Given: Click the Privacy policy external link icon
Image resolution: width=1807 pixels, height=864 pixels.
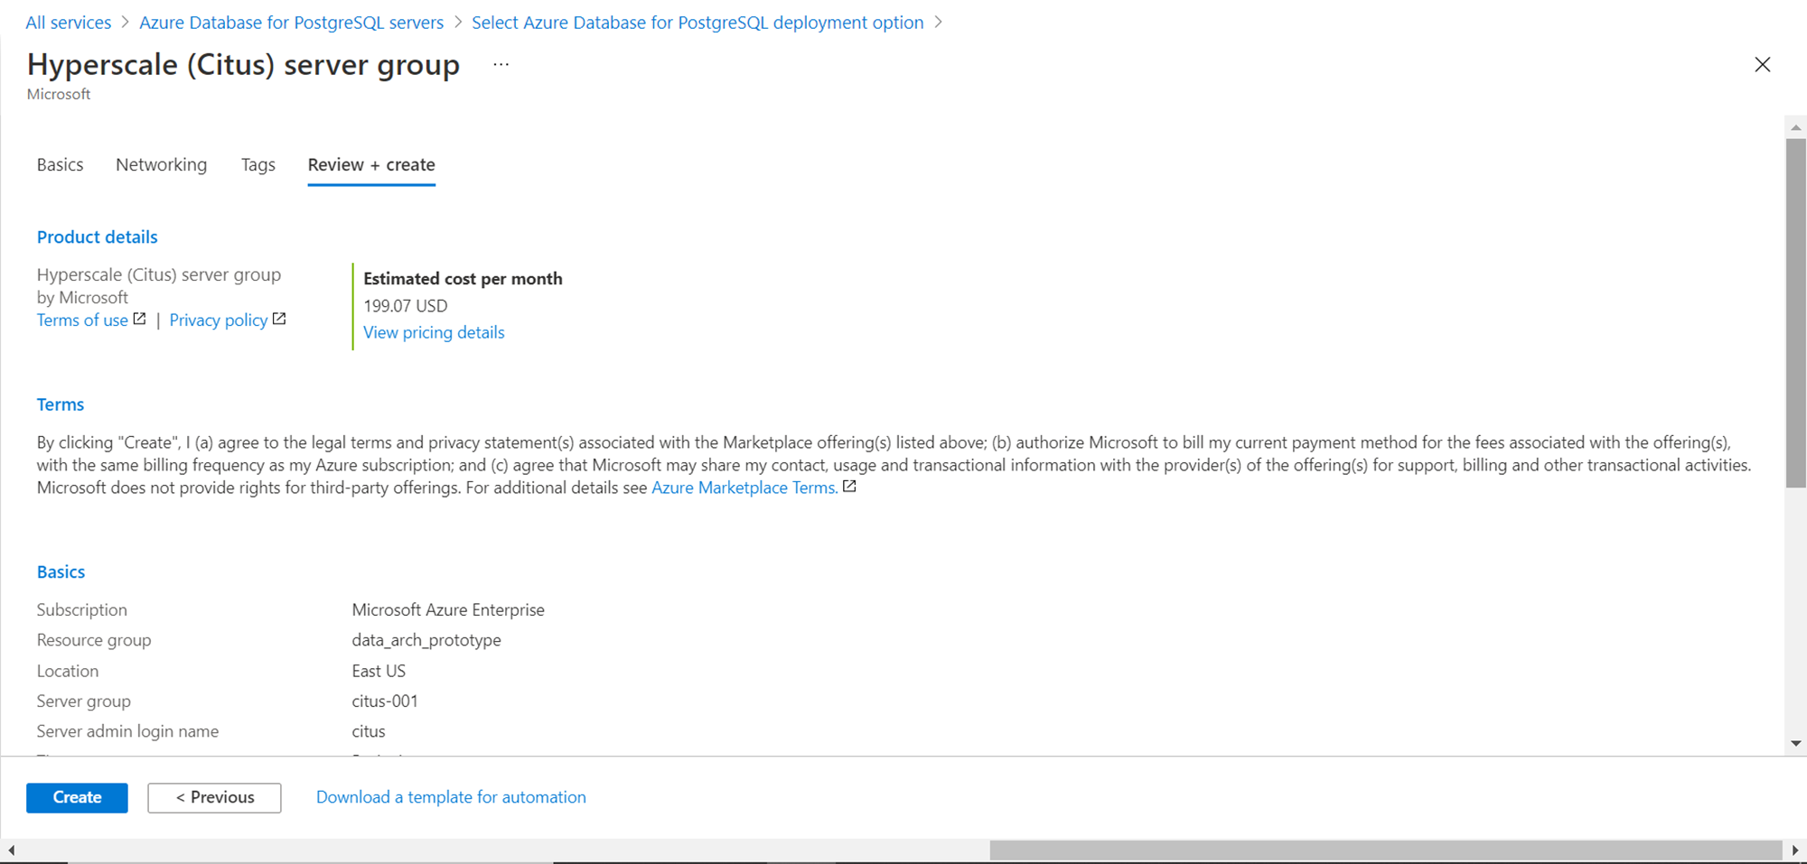Looking at the screenshot, I should (279, 319).
